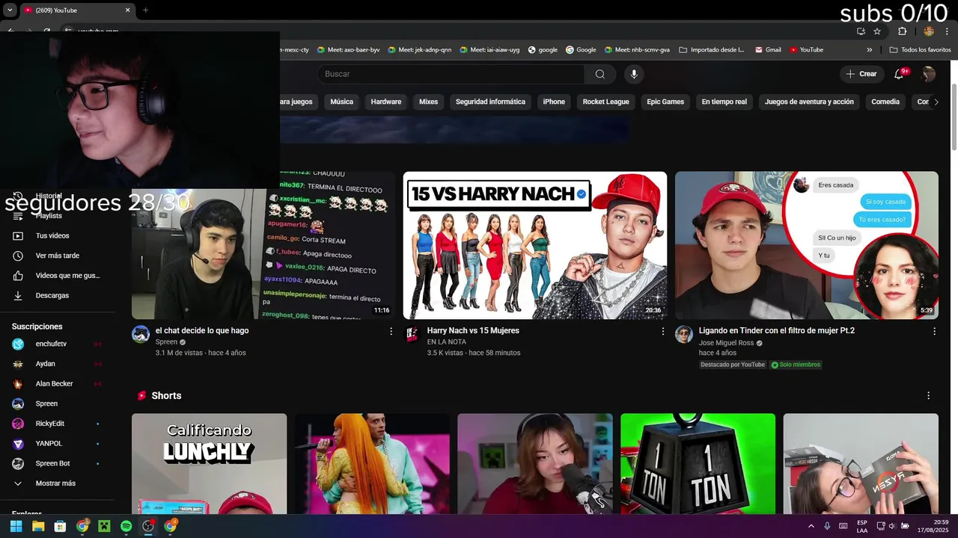Open options for Ligando en Tinder video
This screenshot has height=538, width=958.
[x=934, y=331]
